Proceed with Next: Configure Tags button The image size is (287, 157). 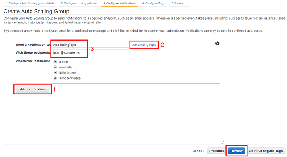click(266, 151)
